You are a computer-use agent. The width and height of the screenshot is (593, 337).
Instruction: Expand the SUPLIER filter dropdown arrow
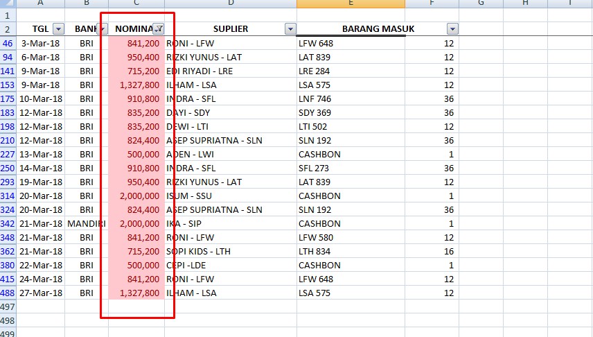290,29
